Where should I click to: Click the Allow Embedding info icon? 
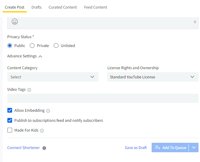(x=48, y=111)
